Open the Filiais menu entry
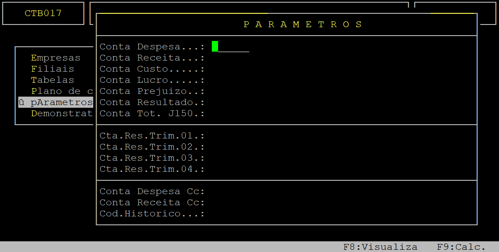This screenshot has height=252, width=499. (53, 69)
